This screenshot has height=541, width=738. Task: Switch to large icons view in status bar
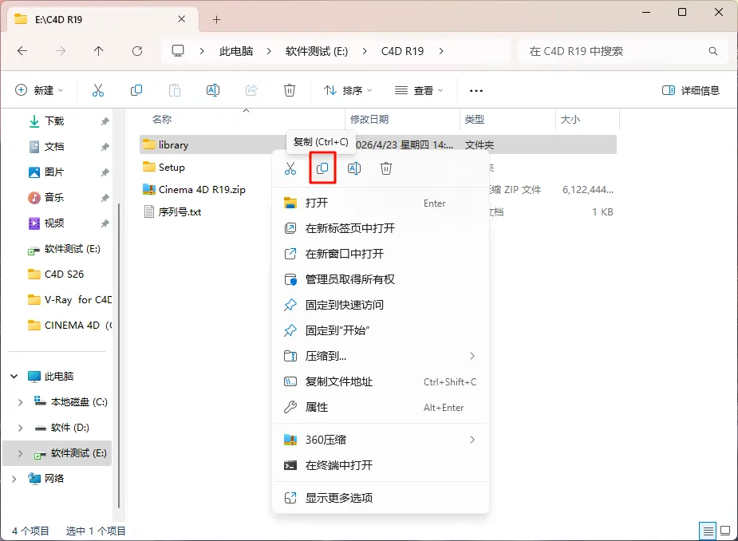(x=725, y=531)
